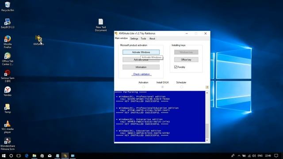Viewport: 283px width, 159px height.
Task: Select the Install GVLK radio button
Action: [162, 87]
